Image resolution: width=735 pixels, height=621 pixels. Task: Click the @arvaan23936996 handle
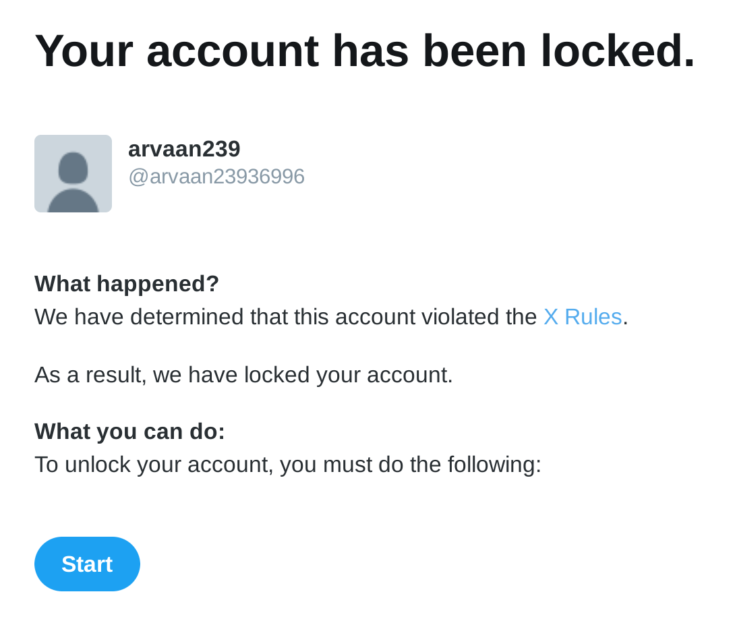pyautogui.click(x=216, y=177)
